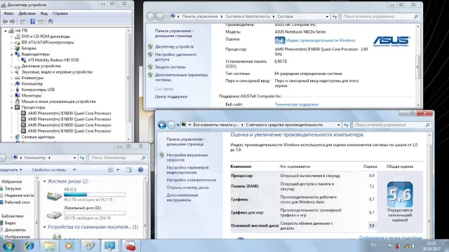Collapse the ink-ПК root node
The image size is (449, 252).
pyautogui.click(x=6, y=31)
